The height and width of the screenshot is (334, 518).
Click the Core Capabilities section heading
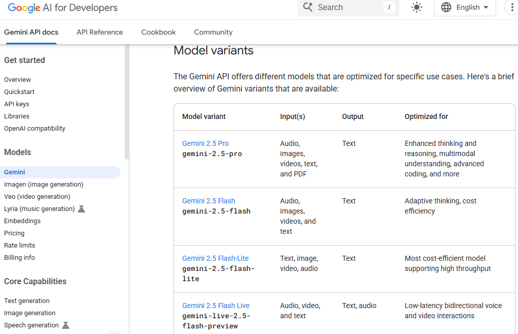[35, 282]
